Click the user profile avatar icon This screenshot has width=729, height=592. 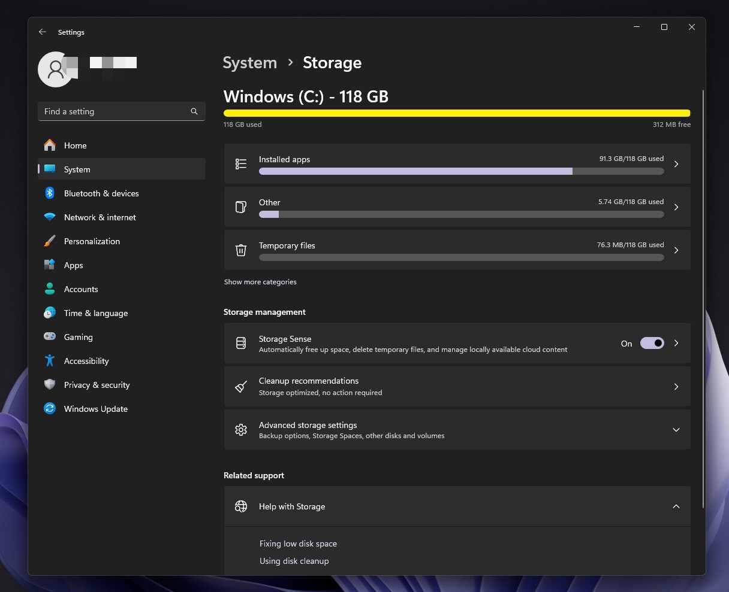tap(55, 69)
